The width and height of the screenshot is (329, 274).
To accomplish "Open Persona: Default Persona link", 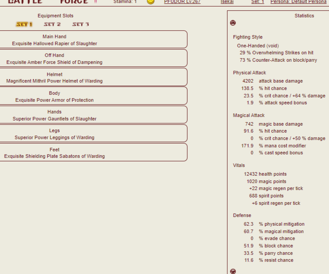I will [298, 2].
